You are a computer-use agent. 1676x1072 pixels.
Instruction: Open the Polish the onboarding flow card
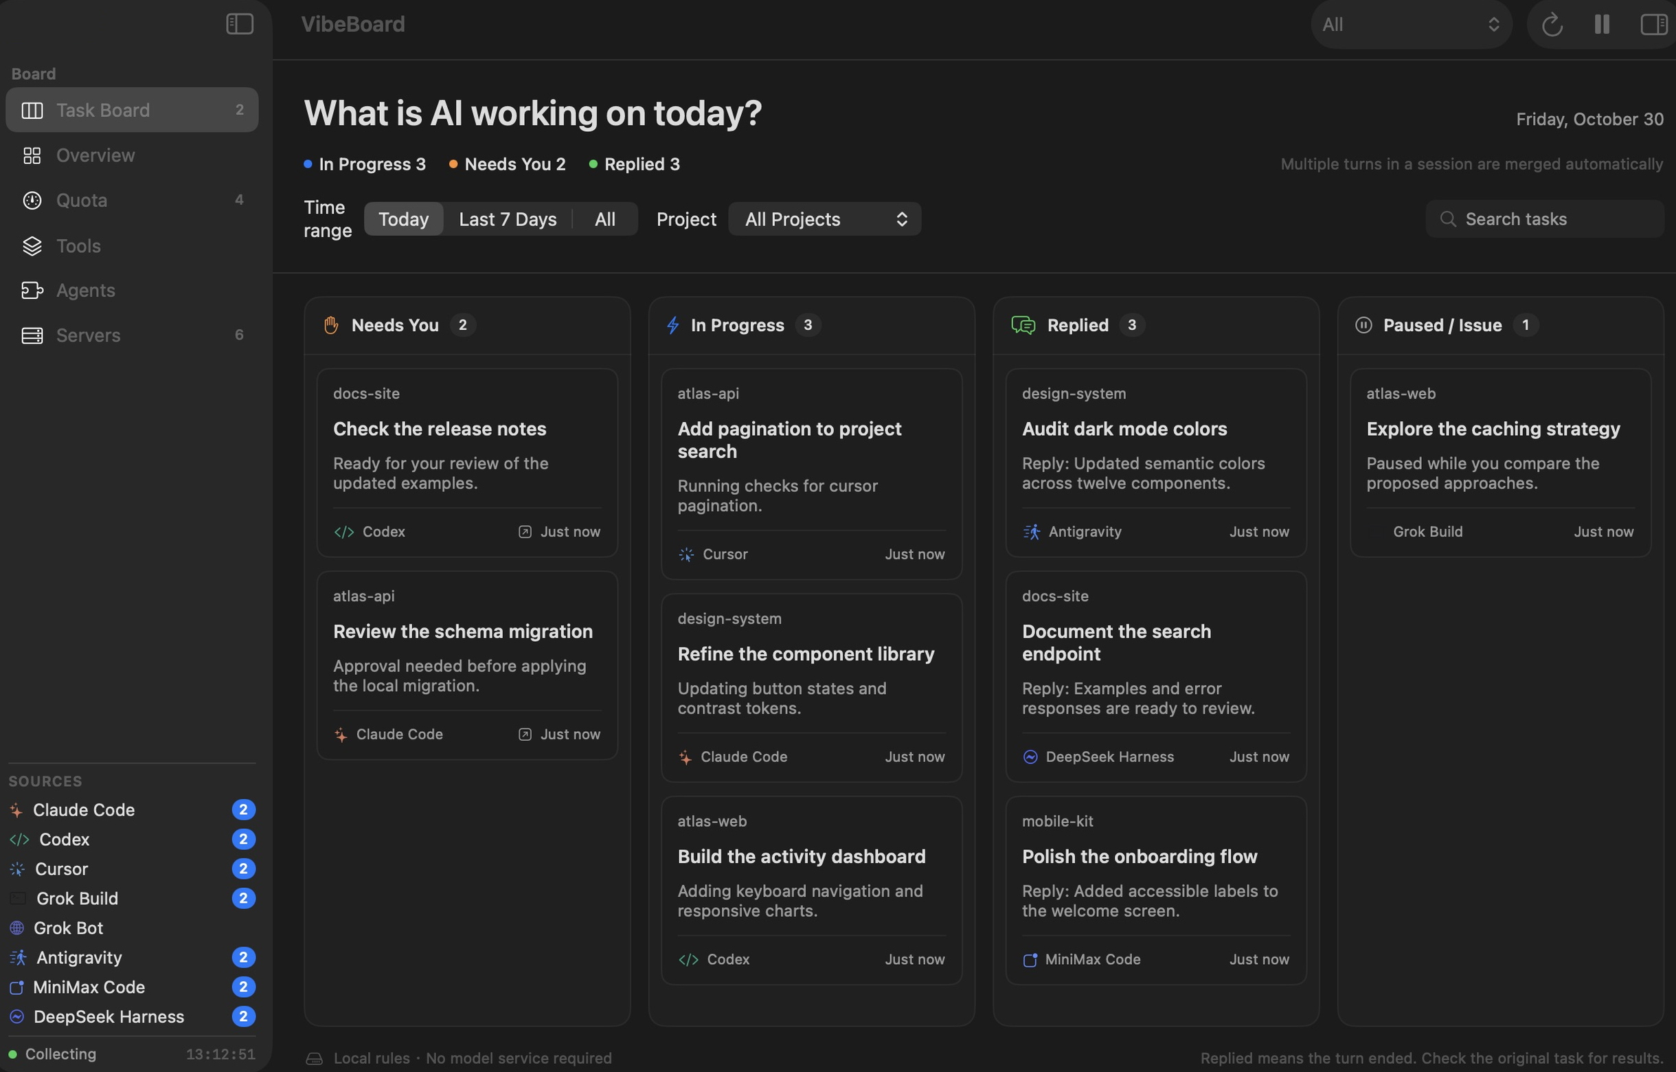pyautogui.click(x=1155, y=891)
